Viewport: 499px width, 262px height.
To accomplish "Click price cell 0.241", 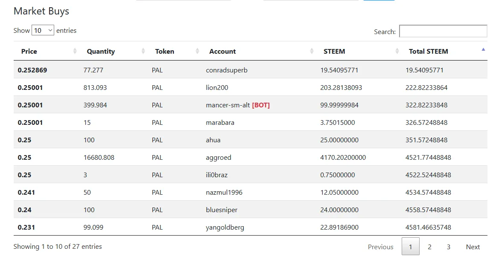I will coord(26,193).
